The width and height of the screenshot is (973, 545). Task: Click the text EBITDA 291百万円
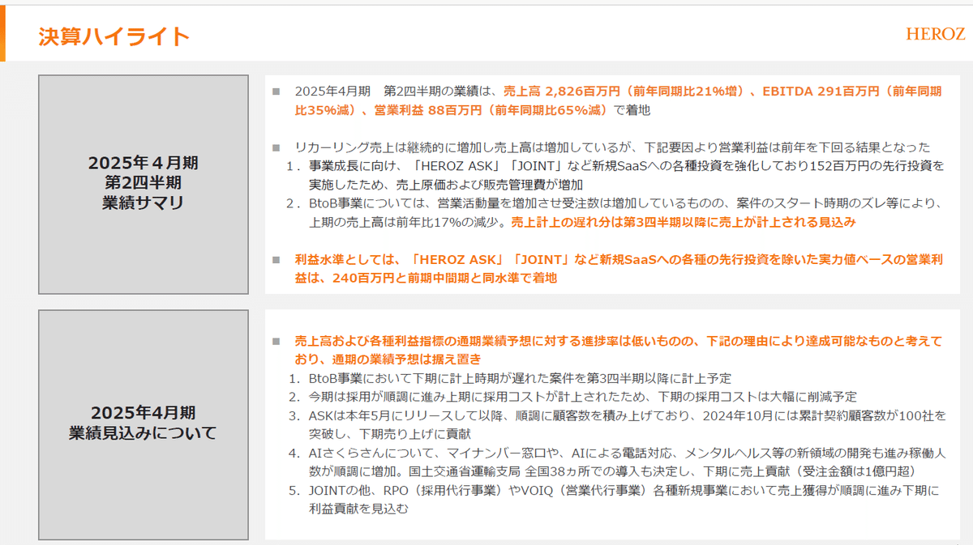820,92
